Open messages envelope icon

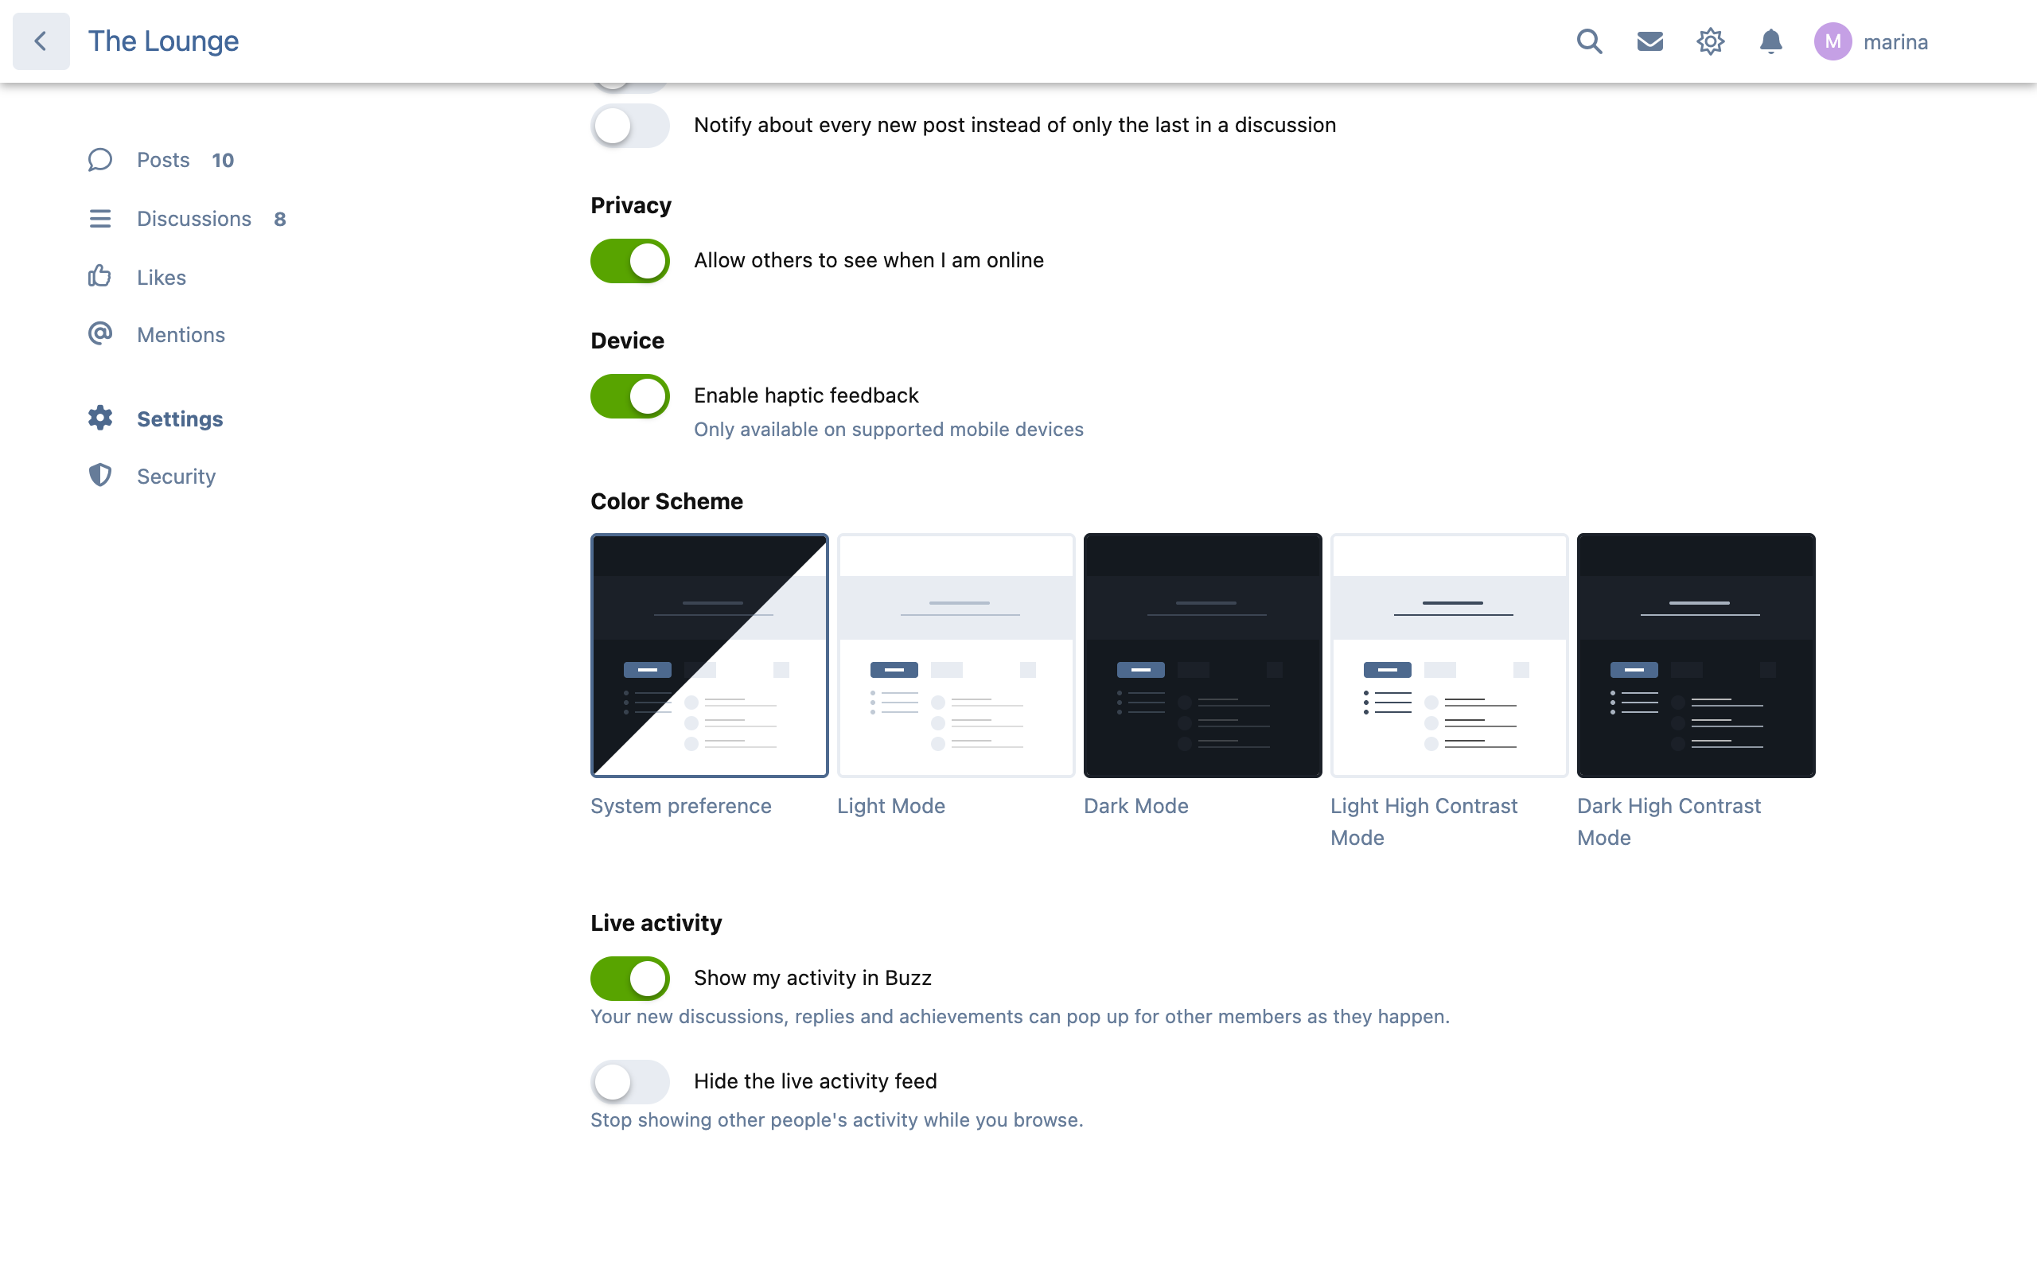click(1649, 41)
